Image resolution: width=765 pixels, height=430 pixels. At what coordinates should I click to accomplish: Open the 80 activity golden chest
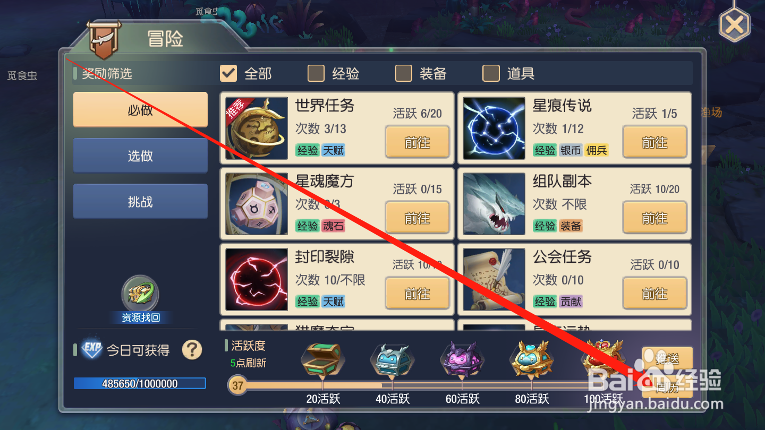tap(532, 359)
